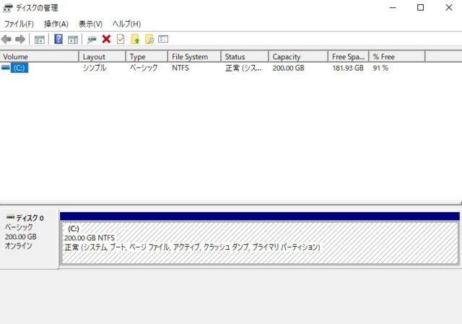
Task: Click the ベーシック type cell in the volume row
Action: (144, 68)
